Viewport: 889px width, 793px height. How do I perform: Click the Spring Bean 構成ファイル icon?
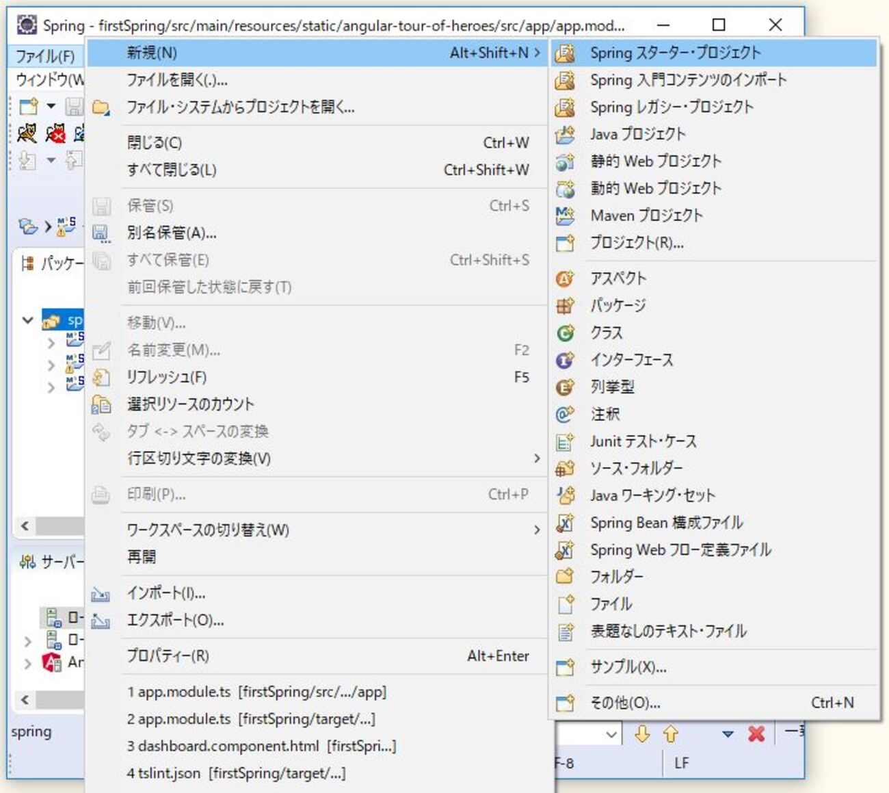tap(565, 523)
